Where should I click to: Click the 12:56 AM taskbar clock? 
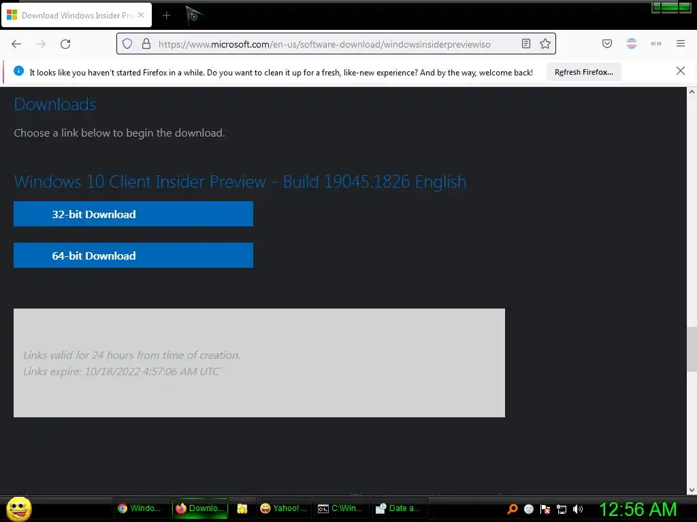(638, 509)
